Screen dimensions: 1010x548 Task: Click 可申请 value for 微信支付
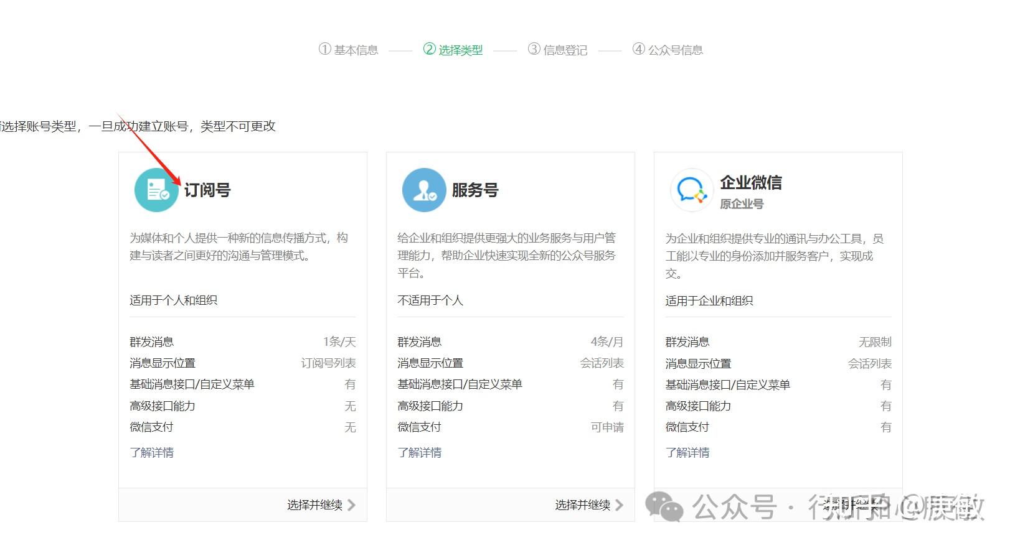(607, 427)
